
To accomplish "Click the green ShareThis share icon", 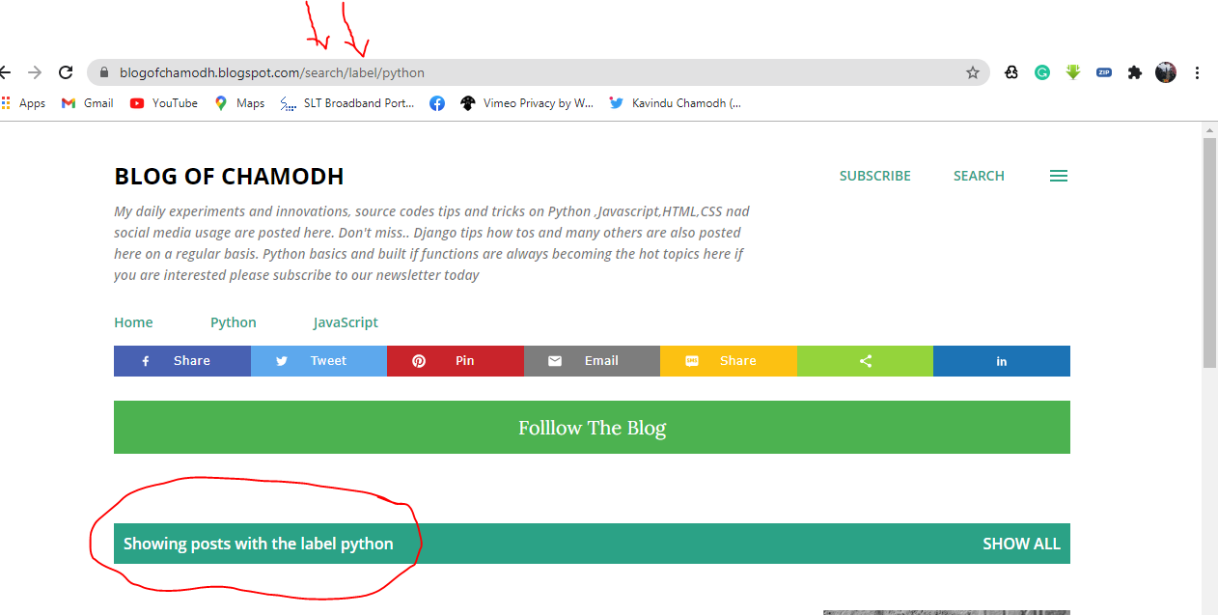I will 865,361.
